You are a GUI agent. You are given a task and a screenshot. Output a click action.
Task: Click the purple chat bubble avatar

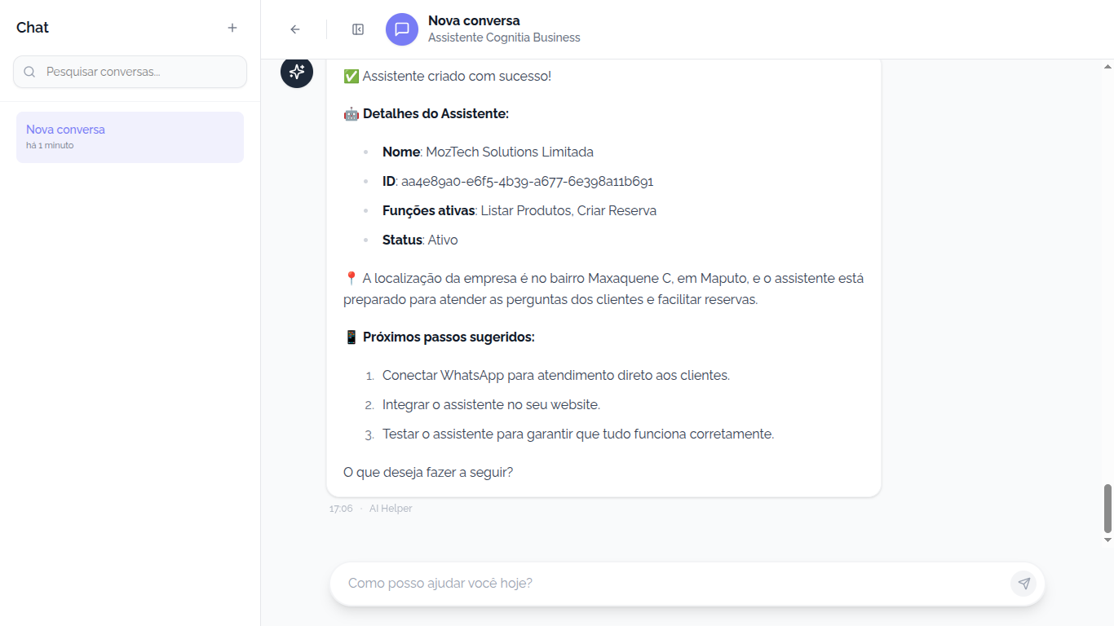pyautogui.click(x=402, y=29)
